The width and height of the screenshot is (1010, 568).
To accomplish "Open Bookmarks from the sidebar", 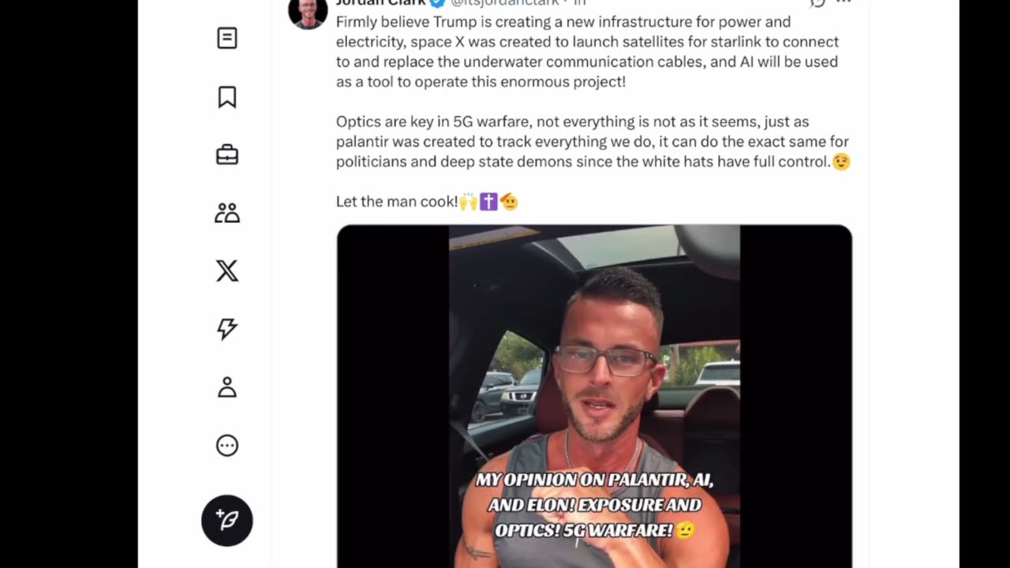I will pos(227,97).
